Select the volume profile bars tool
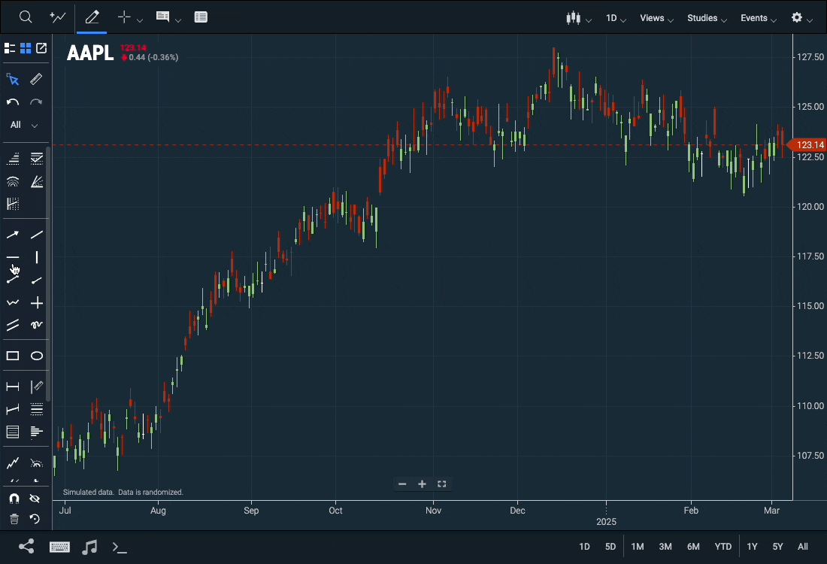This screenshot has height=564, width=827. pos(36,432)
